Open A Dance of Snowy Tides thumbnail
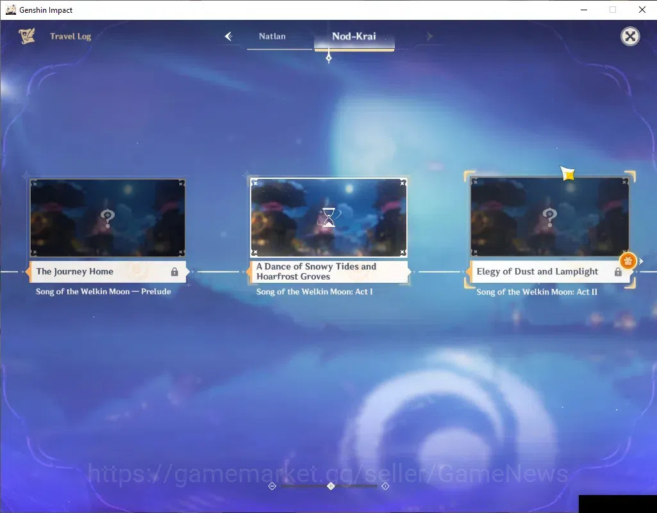Screen dimensions: 657x513 point(328,217)
